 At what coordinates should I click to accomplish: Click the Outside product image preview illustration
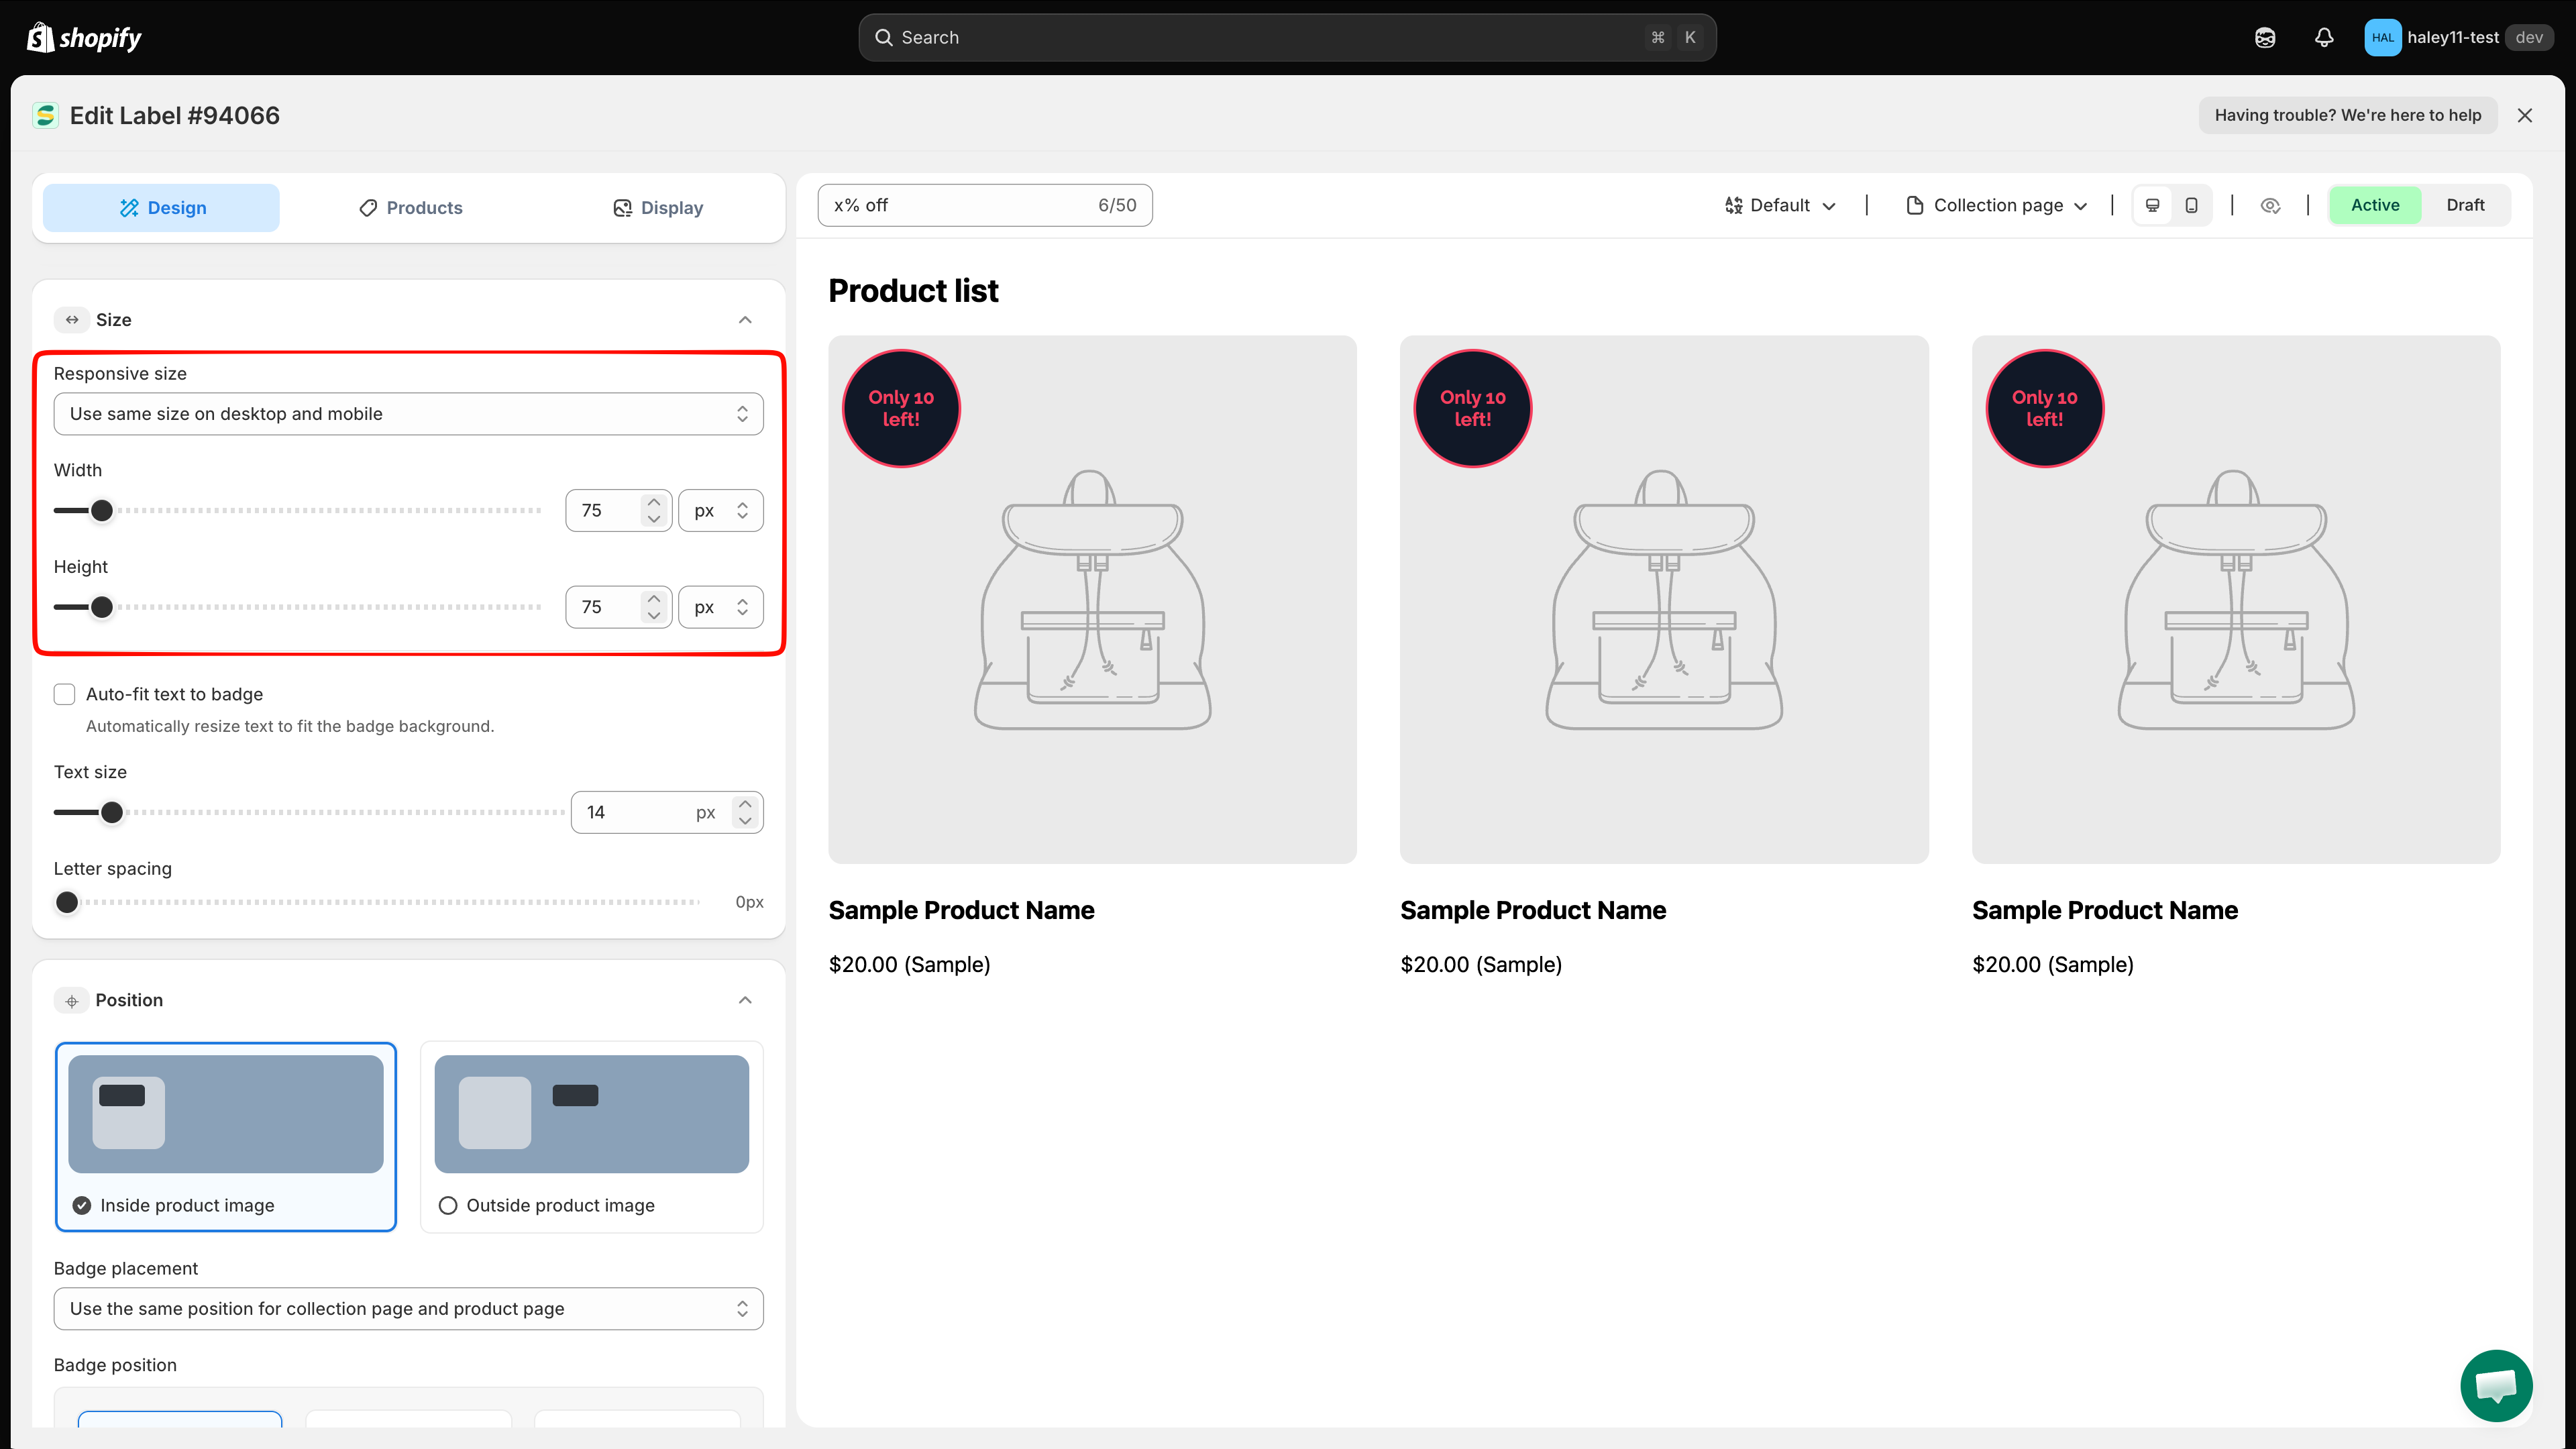tap(592, 1114)
